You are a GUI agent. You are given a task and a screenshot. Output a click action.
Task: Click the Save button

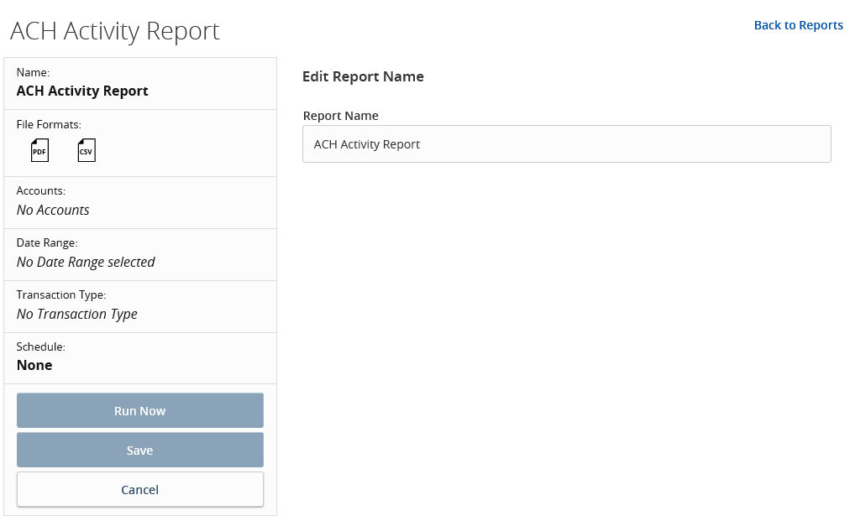pyautogui.click(x=140, y=450)
